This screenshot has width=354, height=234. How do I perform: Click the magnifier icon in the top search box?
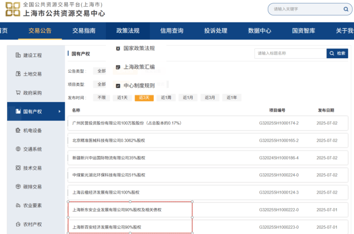coord(345,9)
